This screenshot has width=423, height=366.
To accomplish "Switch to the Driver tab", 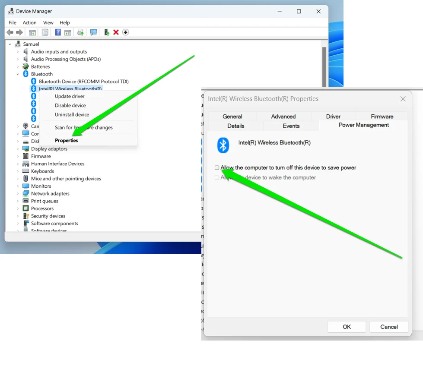I will 333,117.
